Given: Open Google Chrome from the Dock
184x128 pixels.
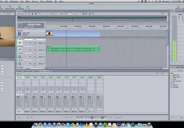Looking at the screenshot, I should (73, 125).
